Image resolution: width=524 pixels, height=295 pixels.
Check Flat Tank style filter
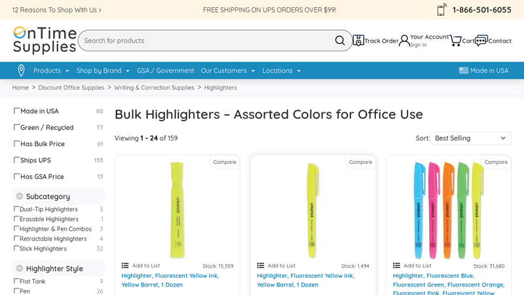click(16, 281)
